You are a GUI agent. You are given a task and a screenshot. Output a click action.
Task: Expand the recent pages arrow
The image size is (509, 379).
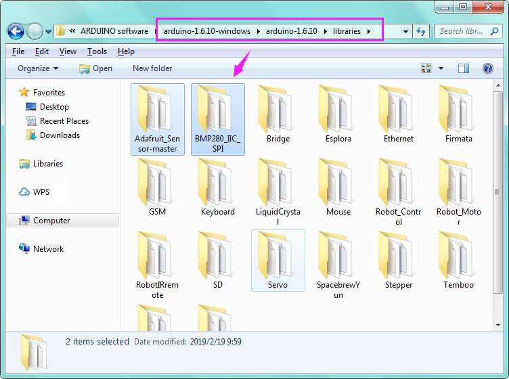pos(48,32)
